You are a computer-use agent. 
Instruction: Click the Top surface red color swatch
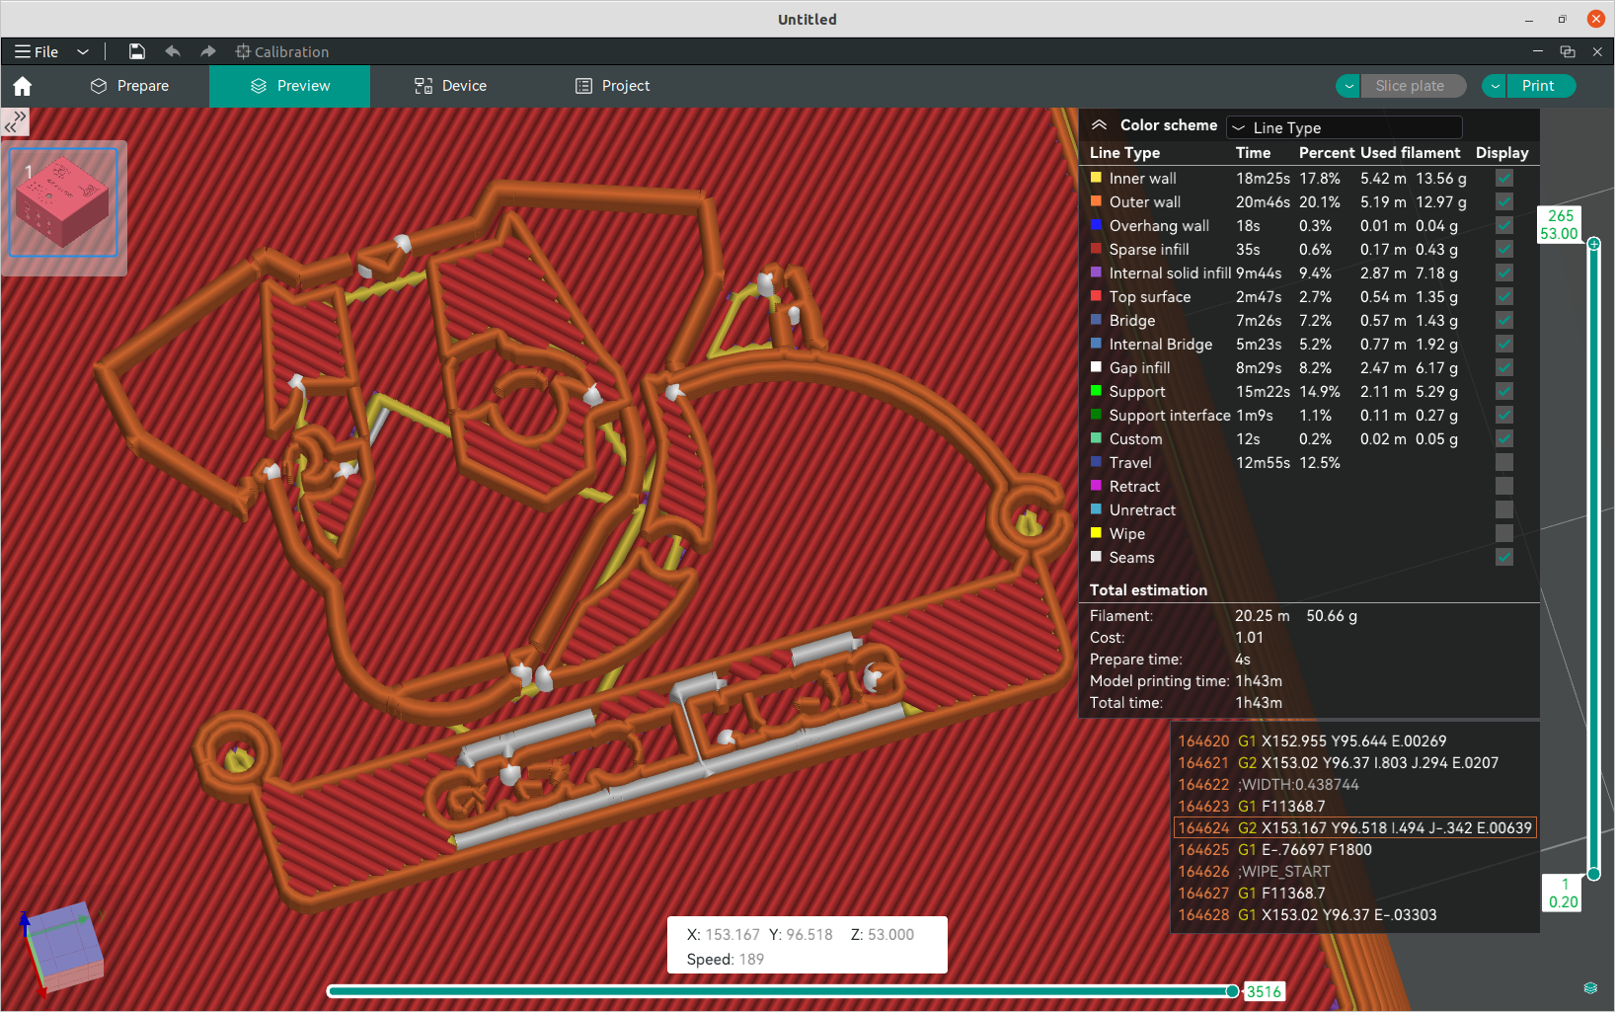[1096, 296]
